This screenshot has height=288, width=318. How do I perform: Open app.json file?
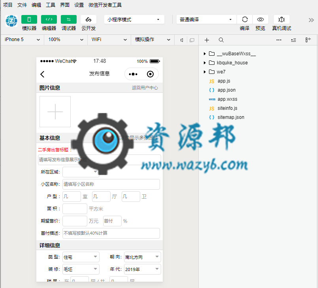pyautogui.click(x=226, y=90)
